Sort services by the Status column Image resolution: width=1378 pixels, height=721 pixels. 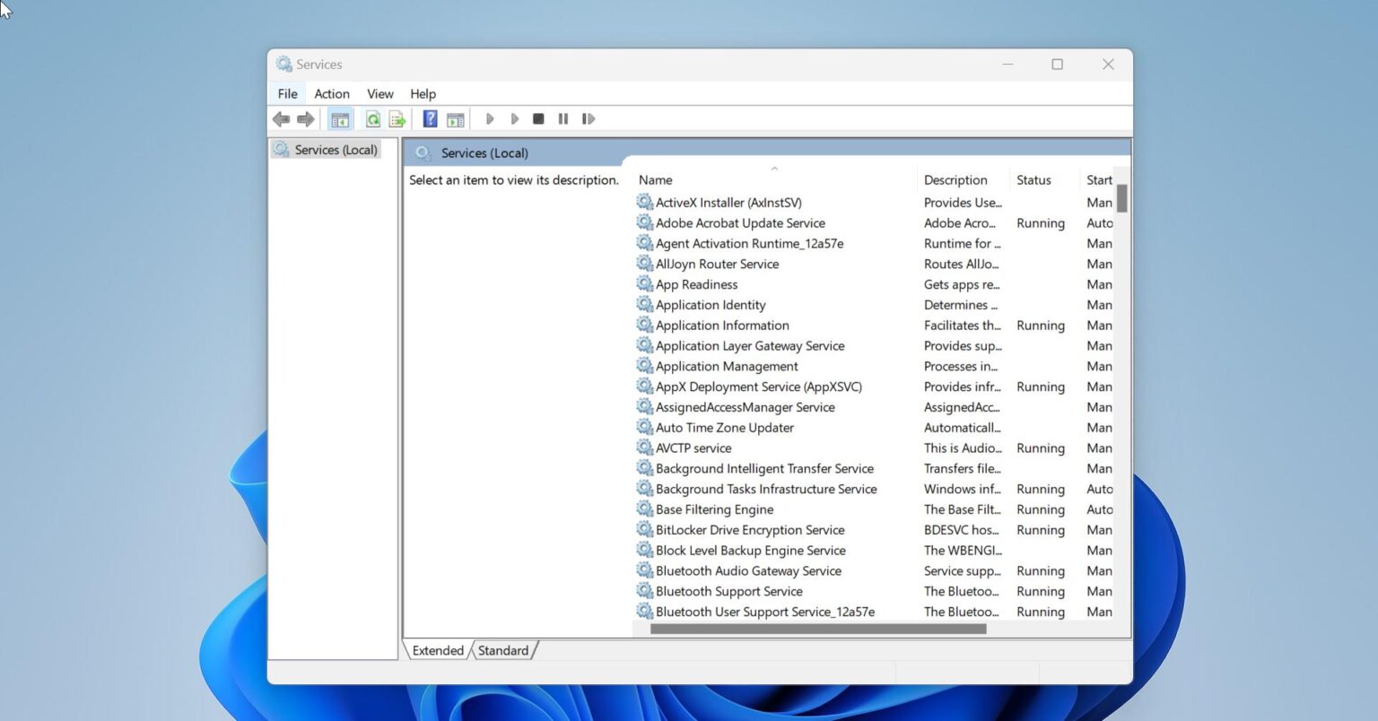coord(1032,179)
